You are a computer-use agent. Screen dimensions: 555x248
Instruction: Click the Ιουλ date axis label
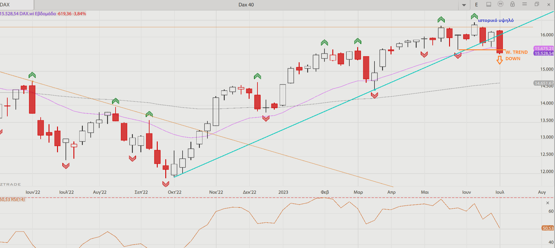[x=500, y=192]
